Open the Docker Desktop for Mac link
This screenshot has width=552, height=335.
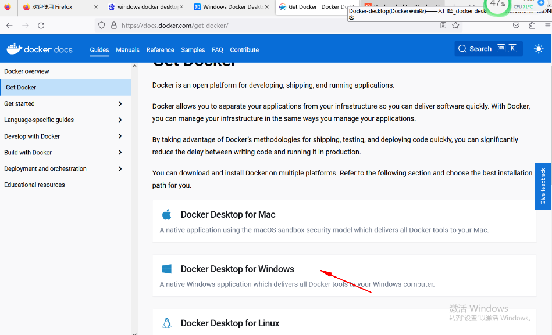228,214
